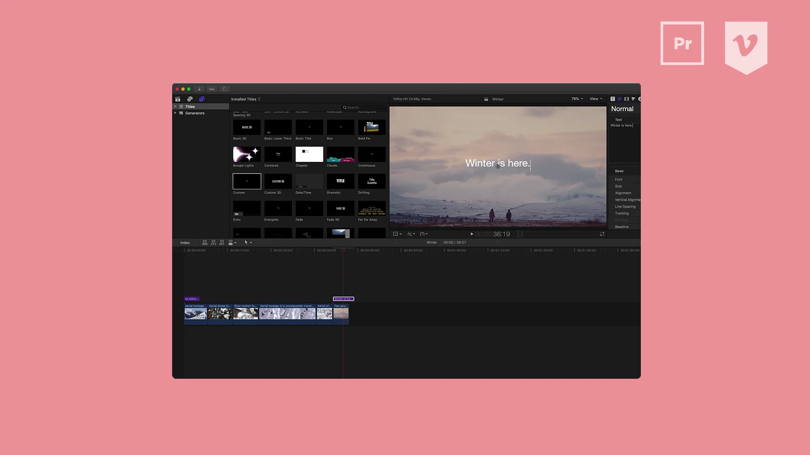Expand the Generators disclosure triangle
Screen dimensions: 810x455
(x=175, y=113)
